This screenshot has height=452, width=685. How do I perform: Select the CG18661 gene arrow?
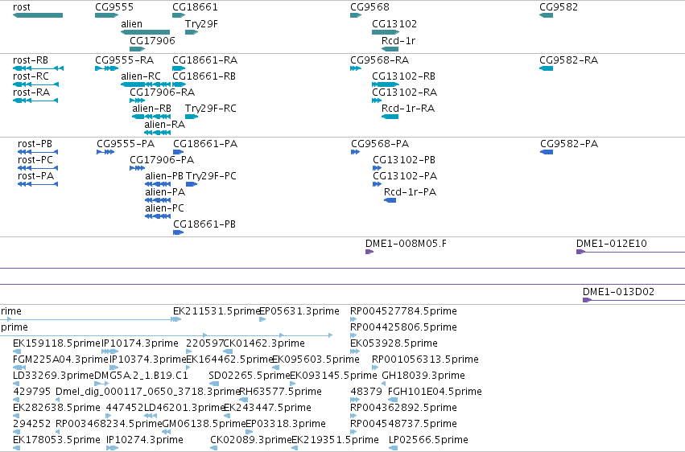point(179,15)
